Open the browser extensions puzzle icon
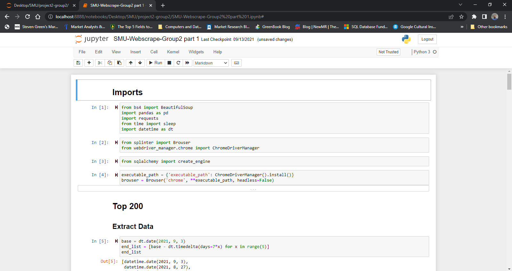Image resolution: width=512 pixels, height=271 pixels. pyautogui.click(x=474, y=17)
